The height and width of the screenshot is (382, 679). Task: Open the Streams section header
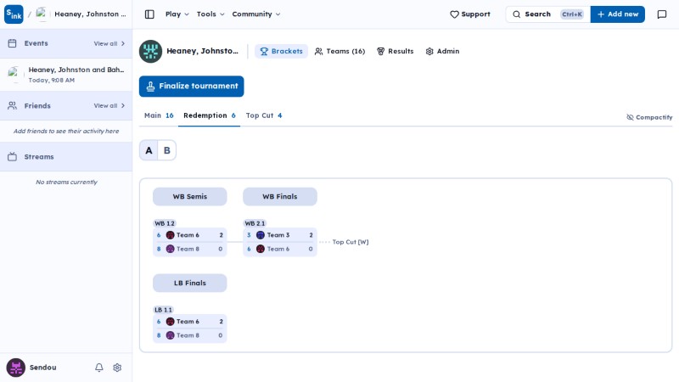tap(66, 157)
